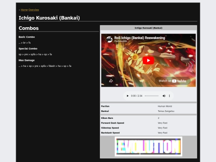Viewport: 216px width, 162px height.
Task: Click the infobox header Ichigo Kurosaki (Bankai)
Action: 148,28
